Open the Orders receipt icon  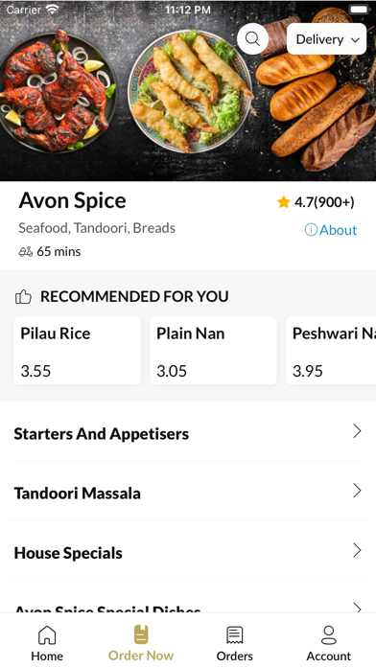pyautogui.click(x=234, y=635)
